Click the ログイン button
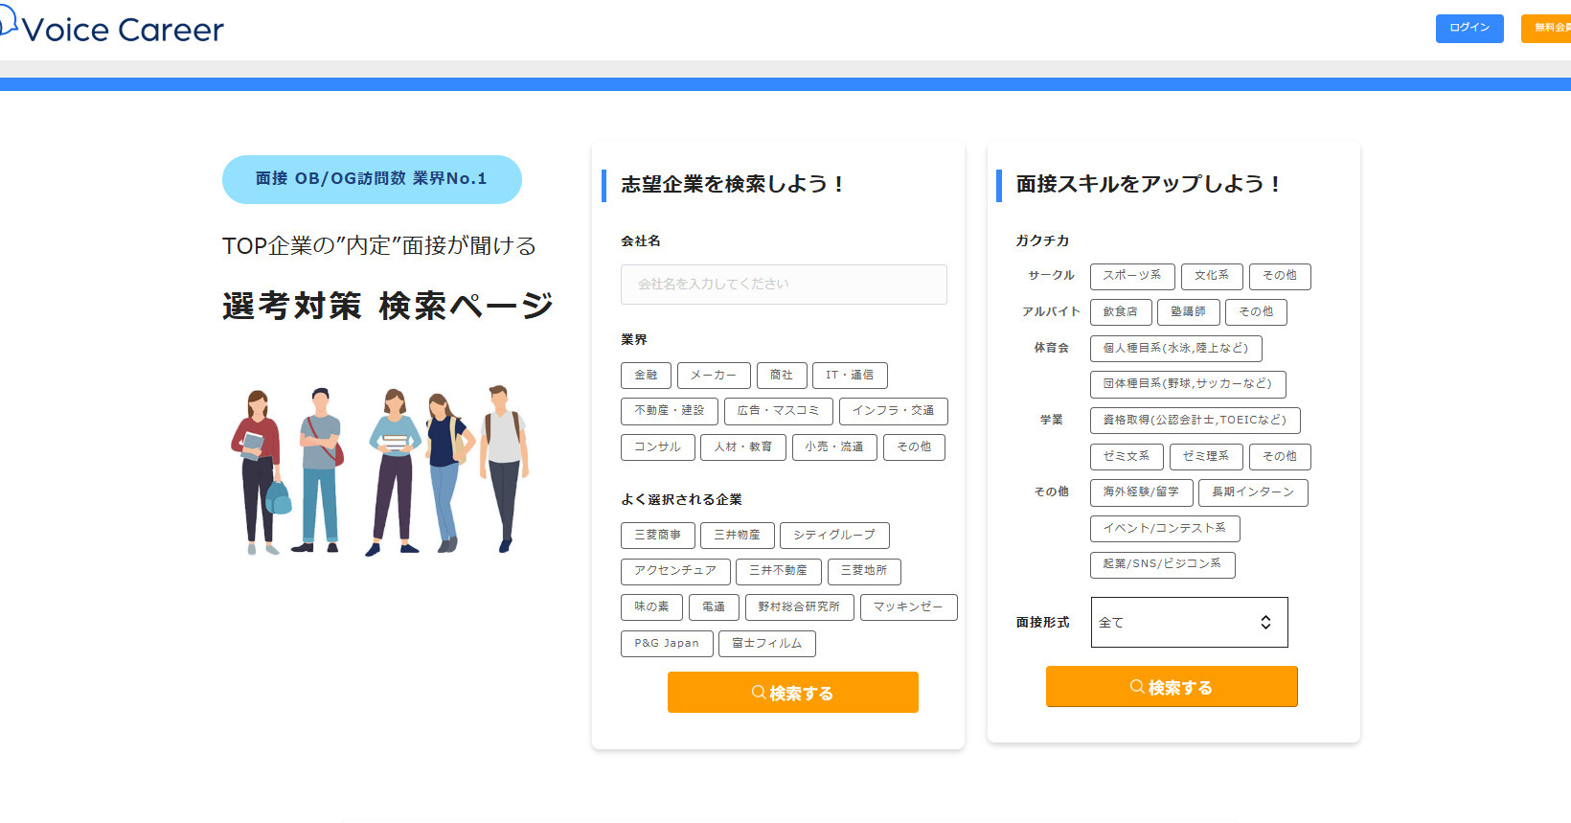The image size is (1571, 823). (1469, 29)
